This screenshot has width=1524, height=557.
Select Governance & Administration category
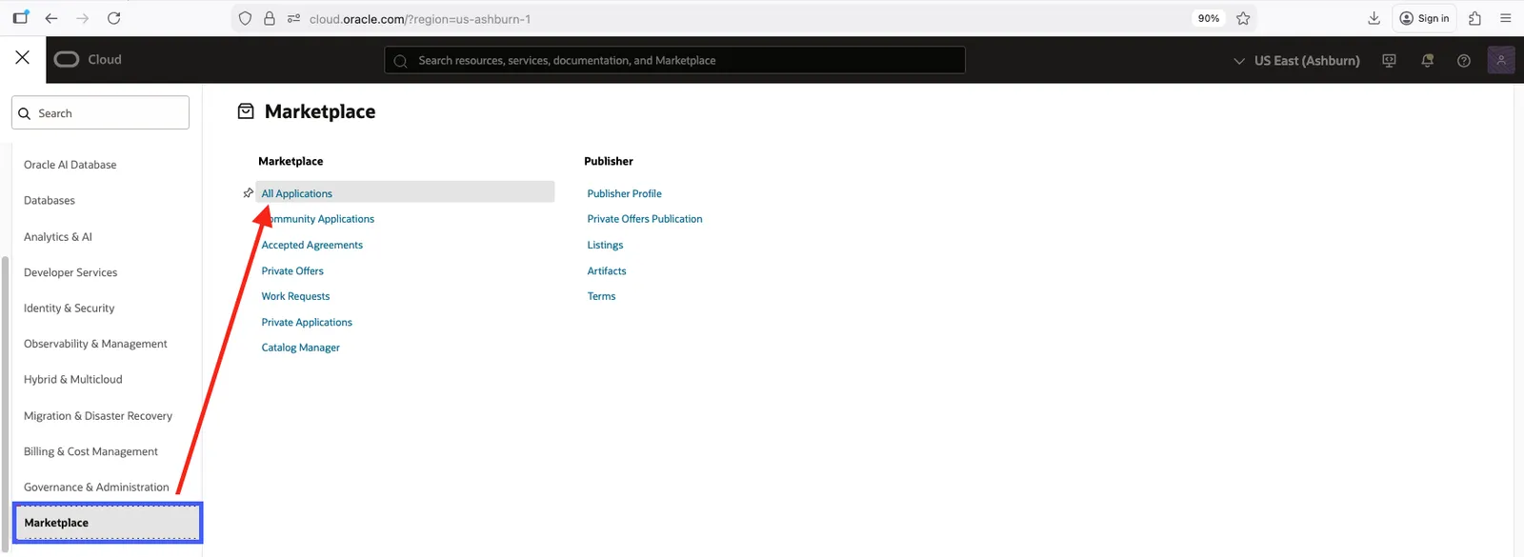[x=96, y=487]
